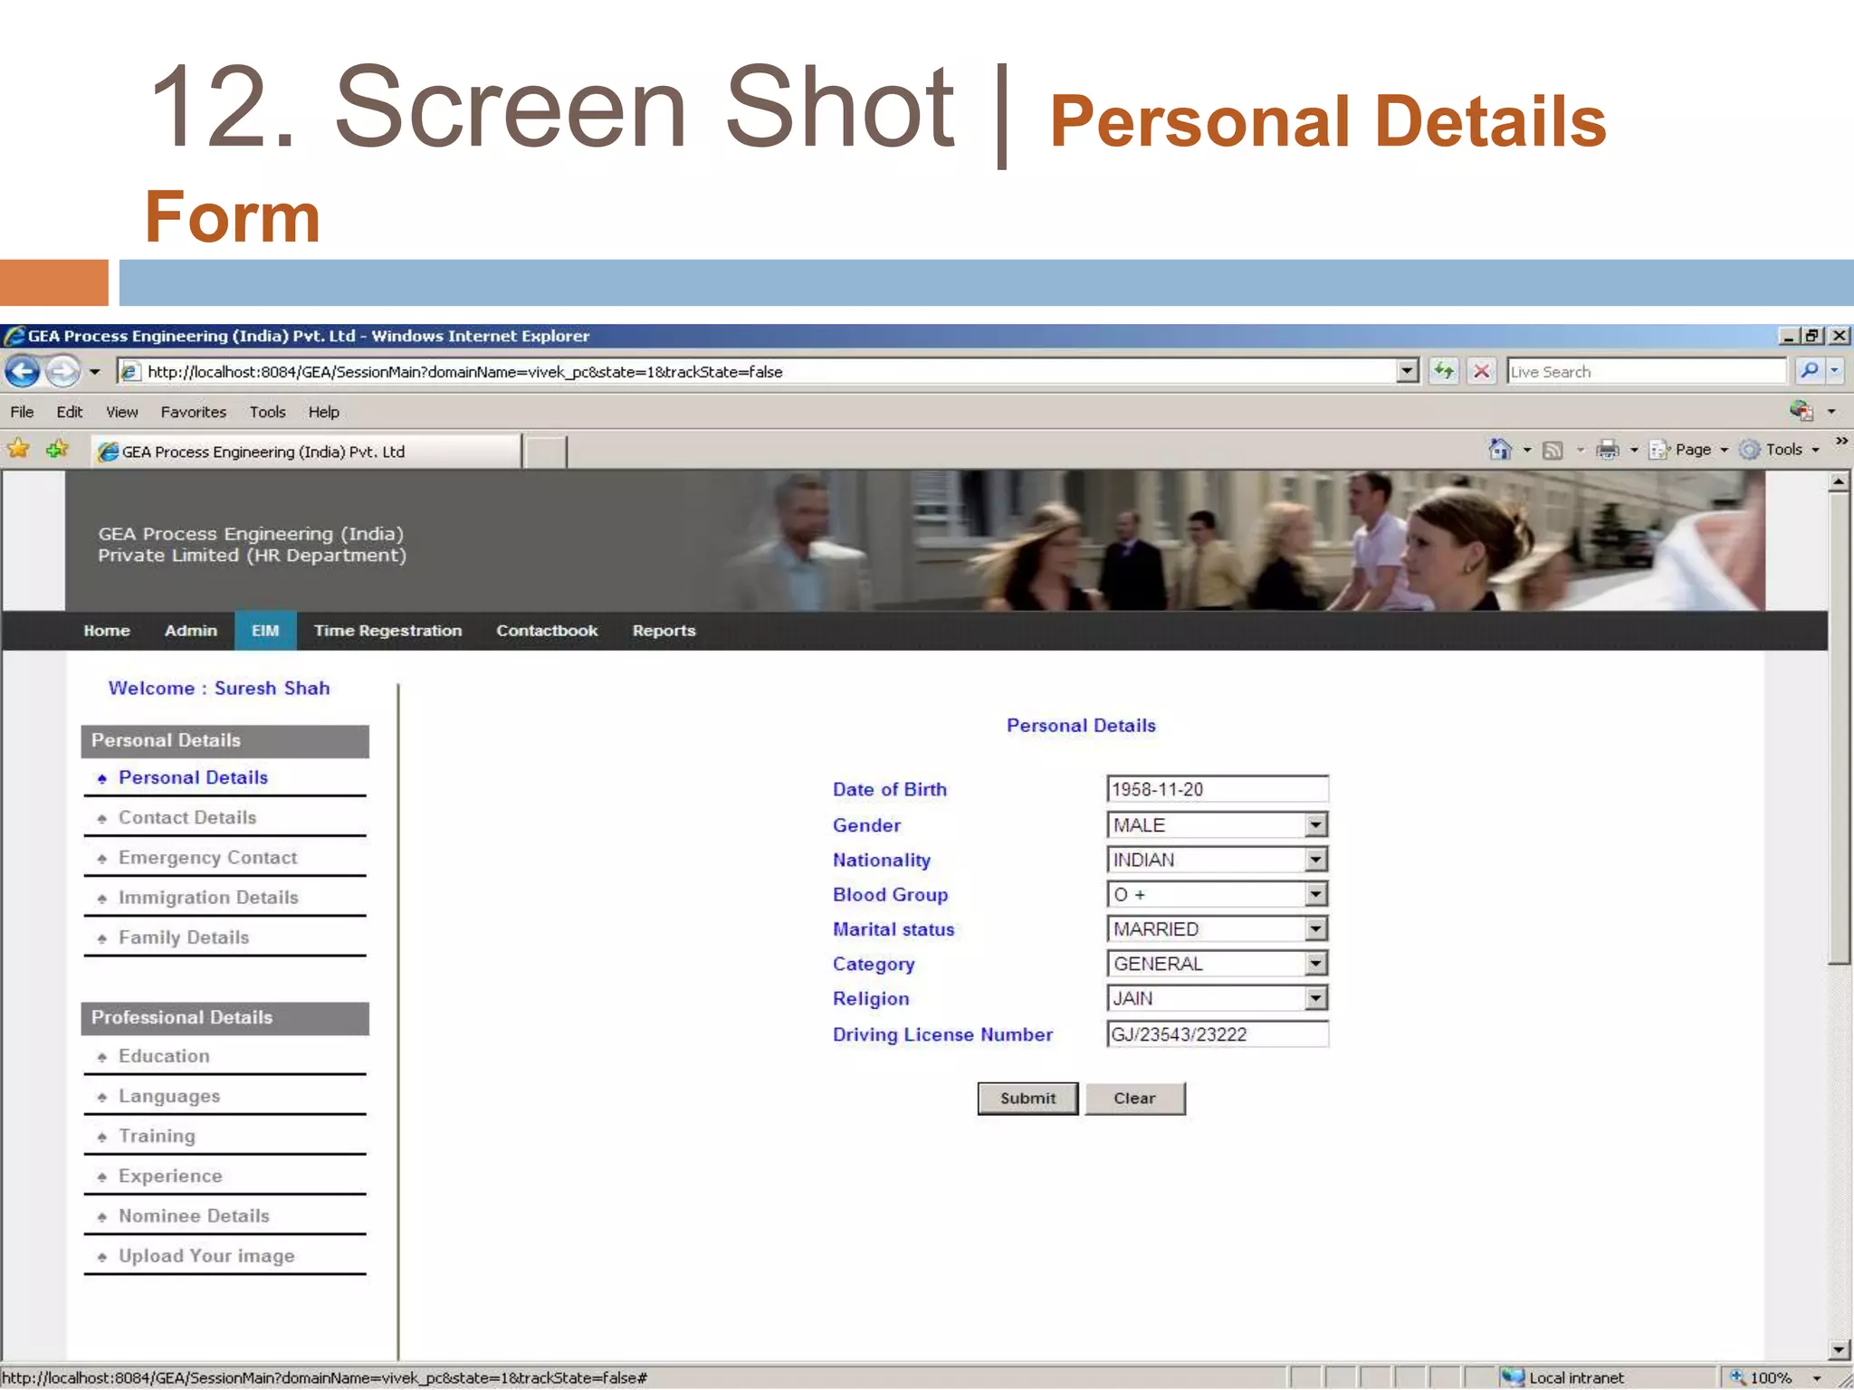Screen dimensions: 1854x1390
Task: Open the Reports navigation tab
Action: coord(664,631)
